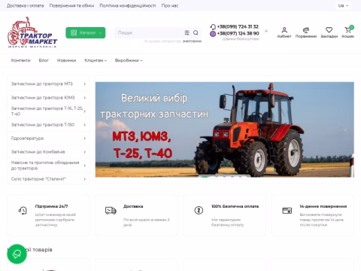Open the Ua language dropdown
Viewport: 361px width, 271px height.
(x=343, y=5)
